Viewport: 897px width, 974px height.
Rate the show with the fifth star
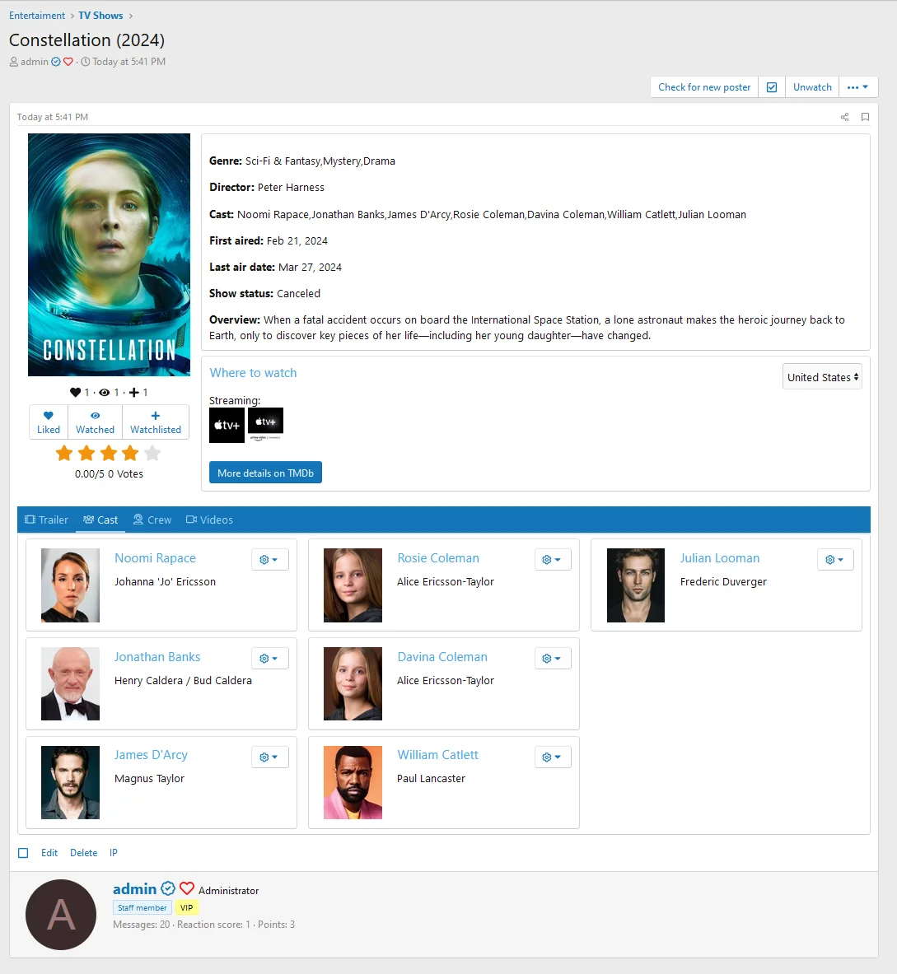click(152, 453)
